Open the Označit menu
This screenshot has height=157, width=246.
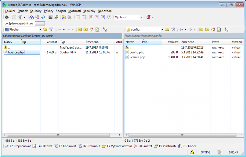pos(23,11)
